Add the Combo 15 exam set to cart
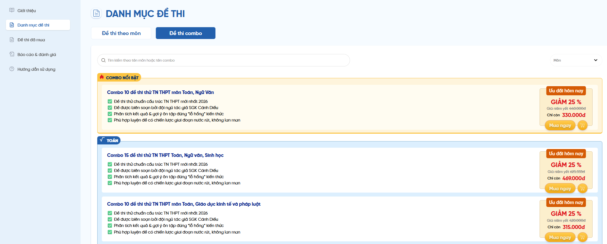The height and width of the screenshot is (244, 607). pyautogui.click(x=582, y=189)
